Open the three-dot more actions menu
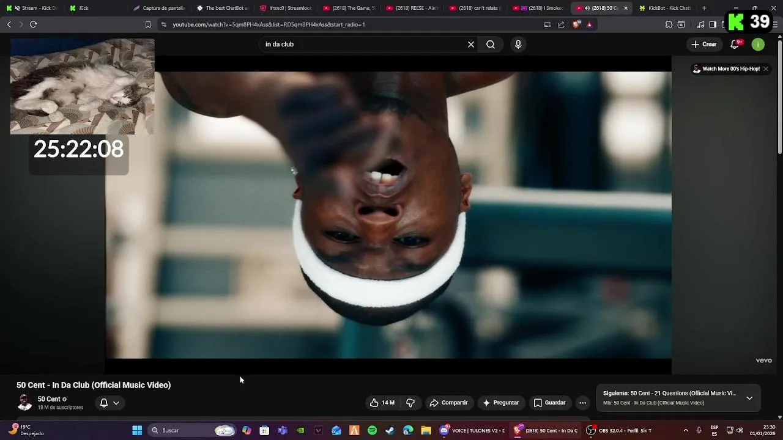783x440 pixels. pyautogui.click(x=582, y=403)
